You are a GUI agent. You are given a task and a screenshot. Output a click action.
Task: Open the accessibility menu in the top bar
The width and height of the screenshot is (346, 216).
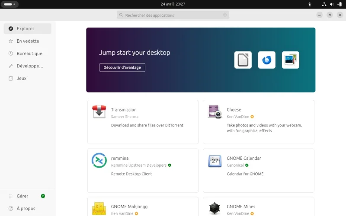point(310,4)
